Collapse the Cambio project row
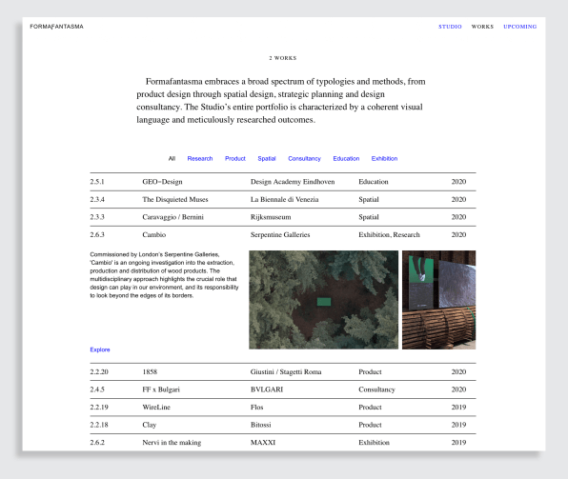Image resolution: width=568 pixels, height=479 pixels. [x=283, y=235]
